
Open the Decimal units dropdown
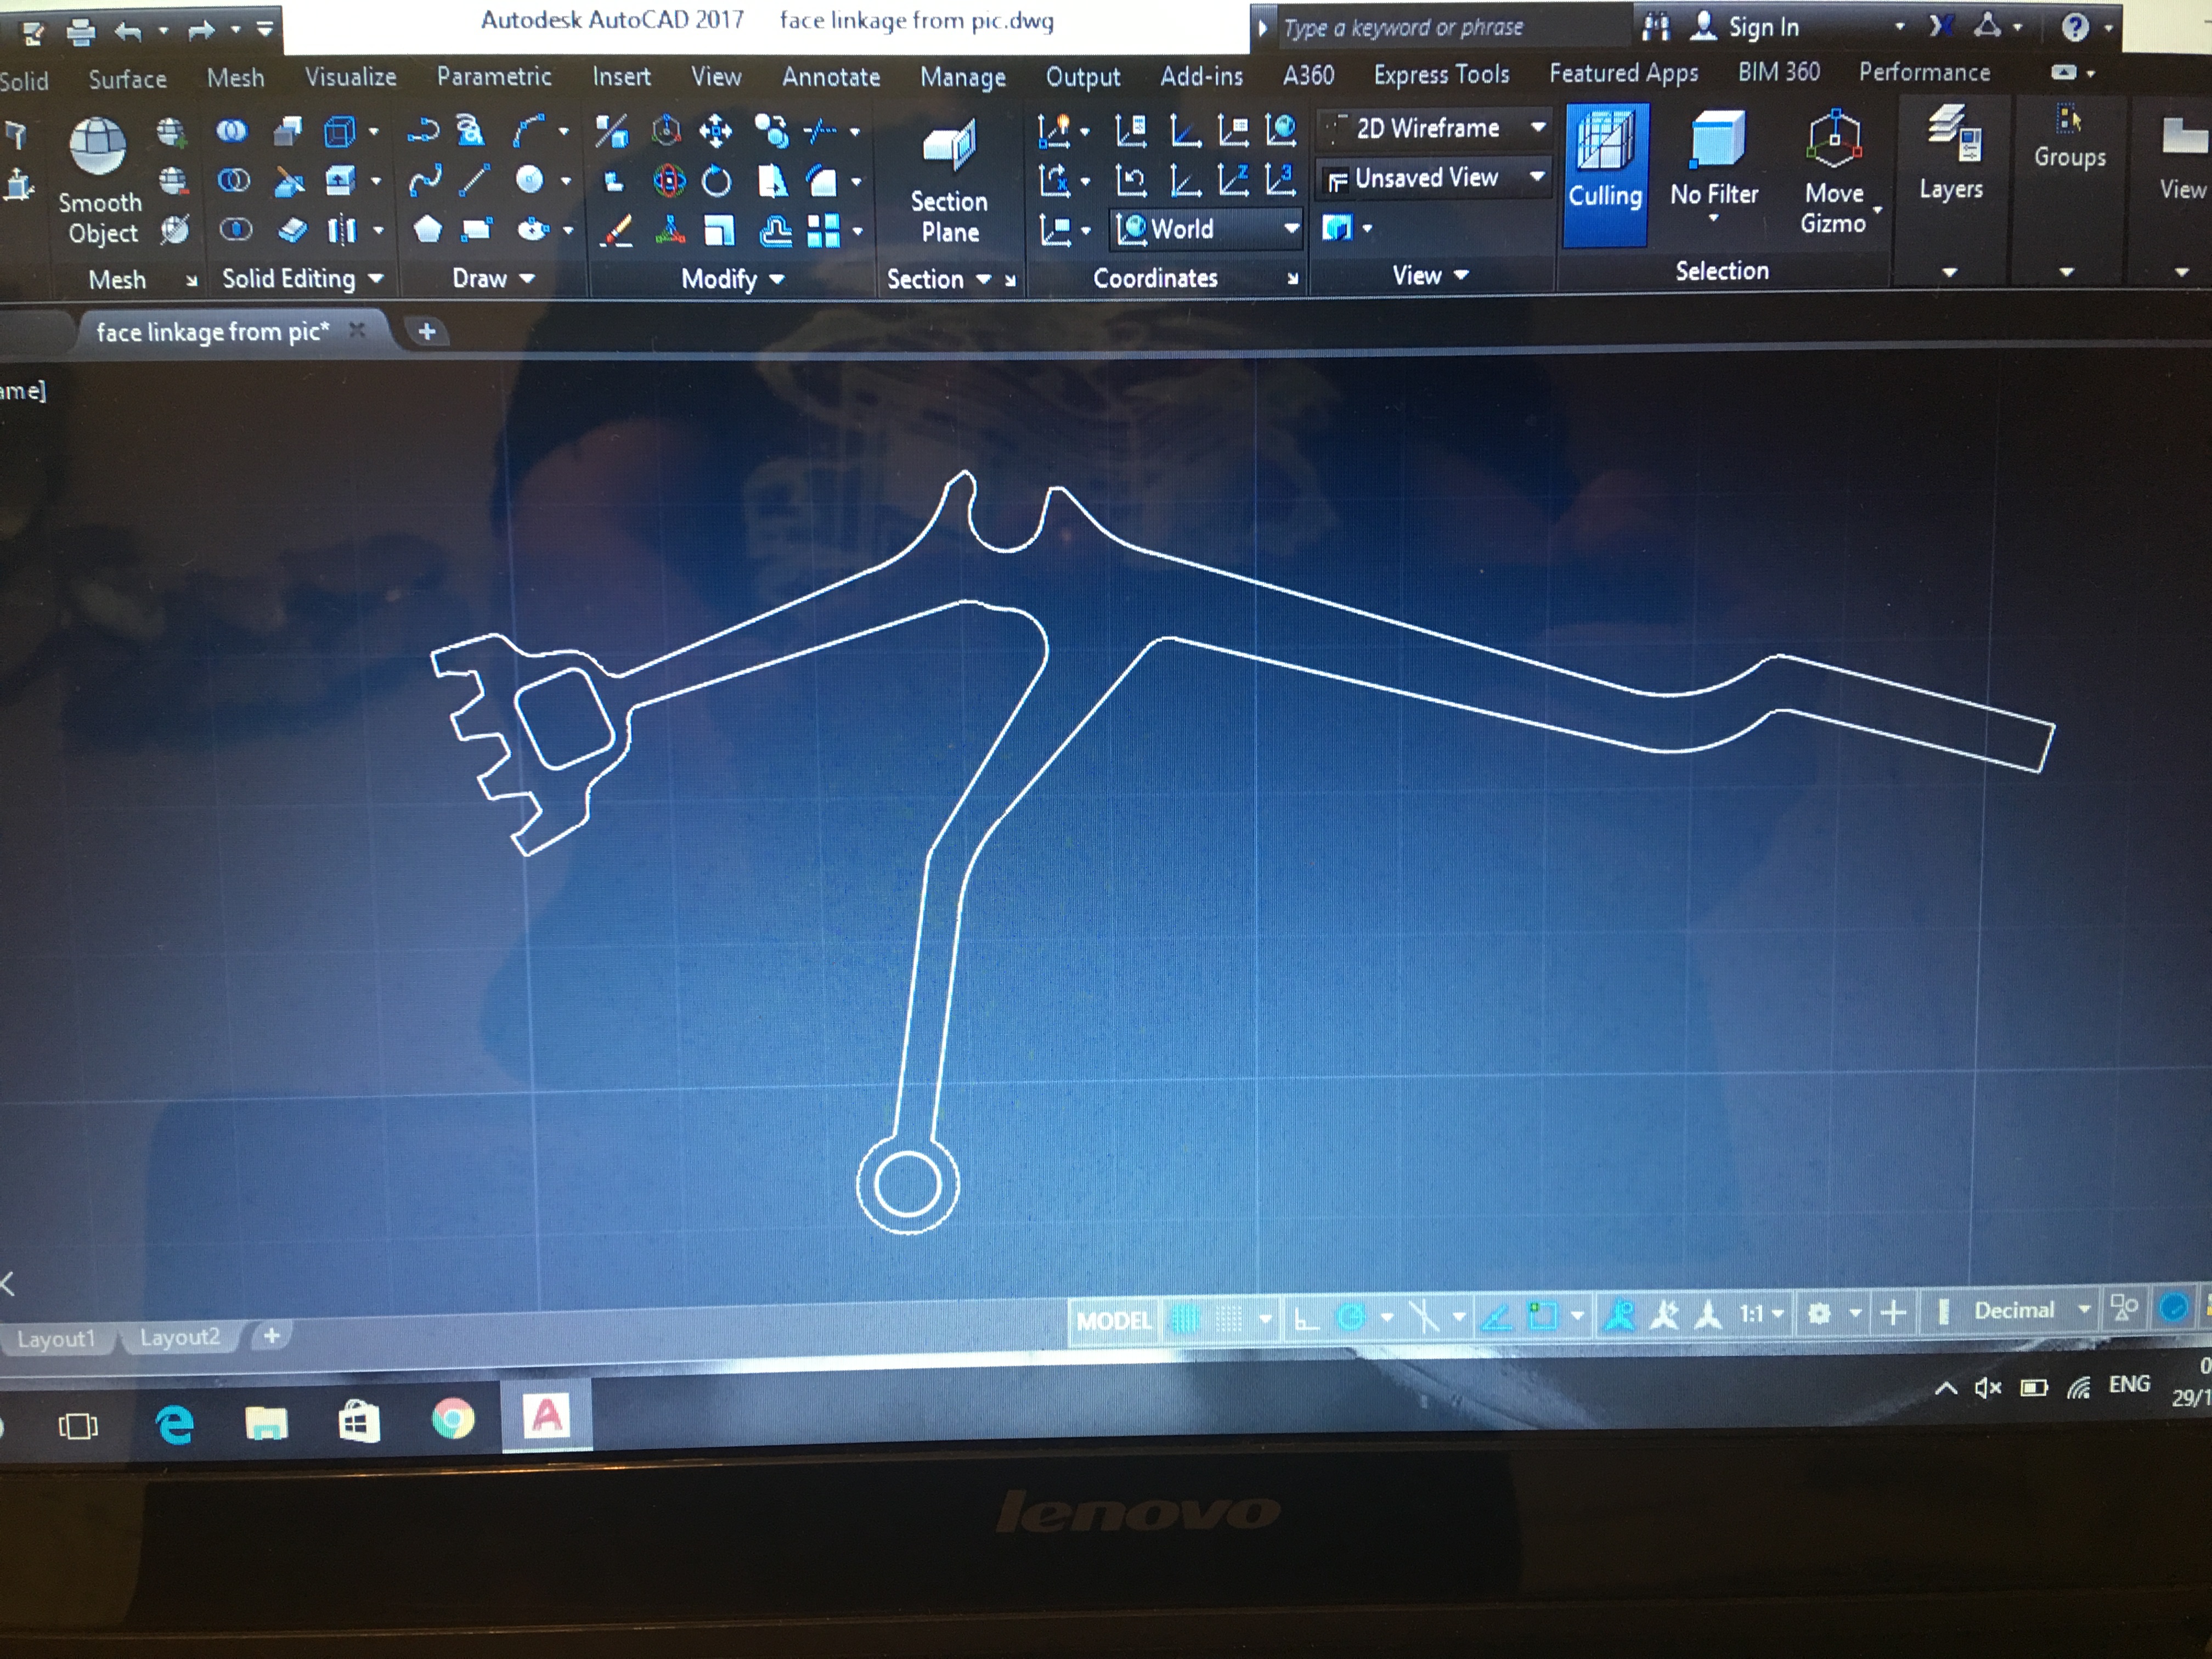[2031, 1310]
